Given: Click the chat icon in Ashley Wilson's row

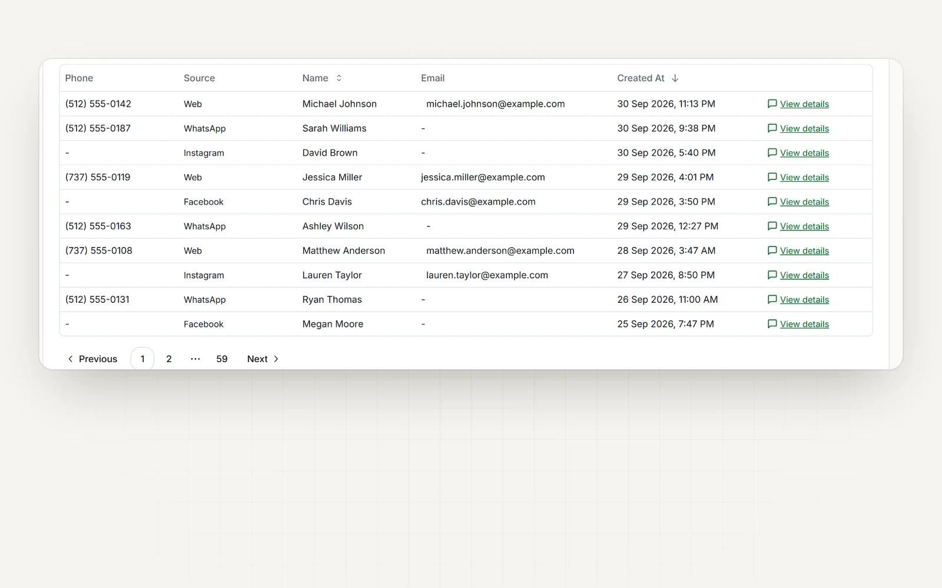Looking at the screenshot, I should click(x=772, y=226).
